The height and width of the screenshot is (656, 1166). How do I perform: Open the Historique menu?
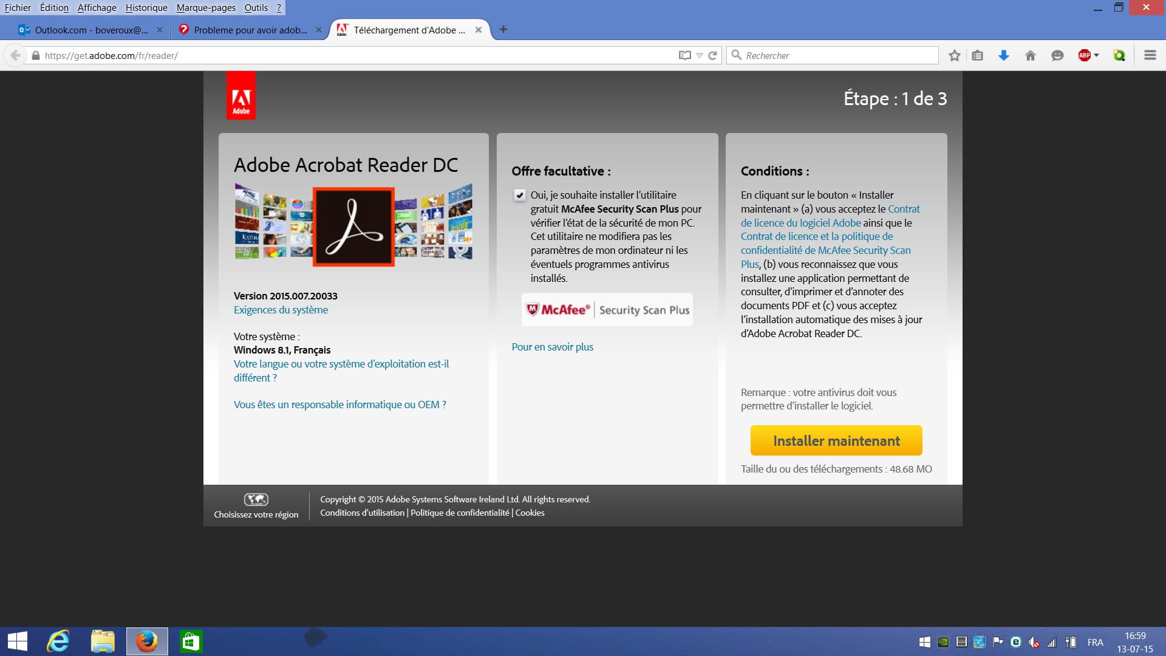tap(146, 8)
